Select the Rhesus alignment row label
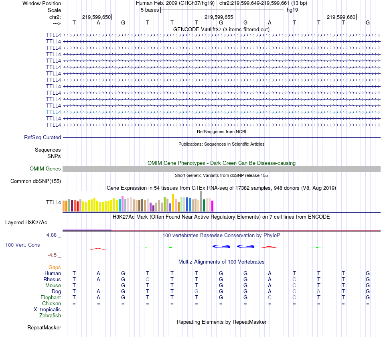 [x=52, y=280]
